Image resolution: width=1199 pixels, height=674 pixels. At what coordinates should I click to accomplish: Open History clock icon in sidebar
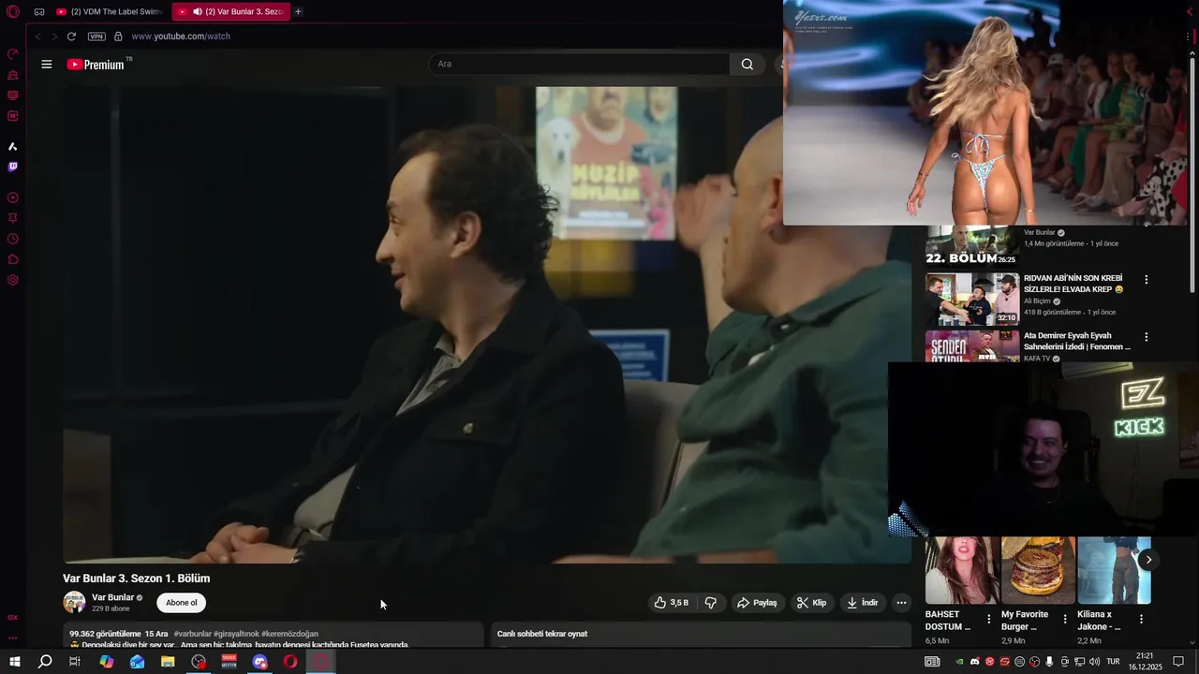tap(13, 239)
